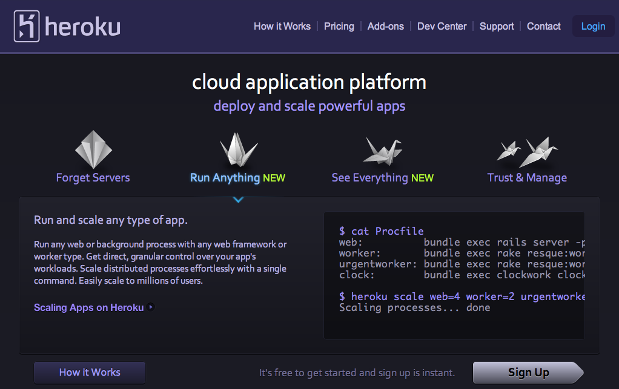
Task: Open the Add-ons navigation link
Action: pyautogui.click(x=385, y=27)
